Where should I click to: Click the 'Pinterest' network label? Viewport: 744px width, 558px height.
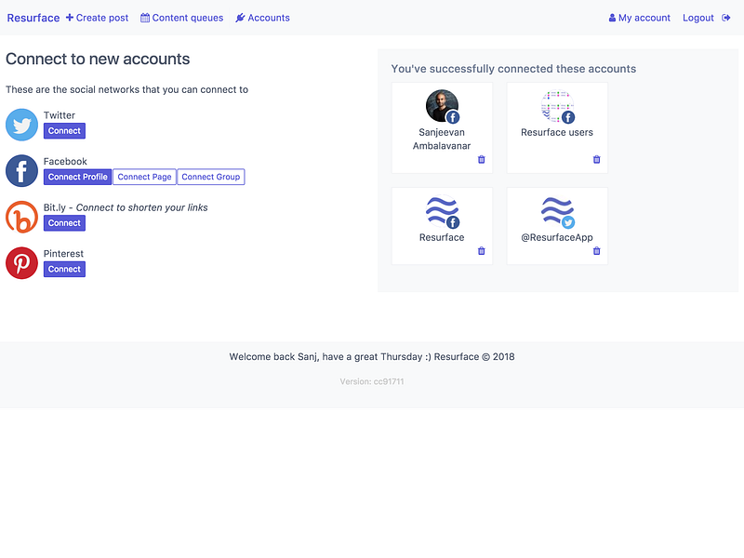point(63,253)
